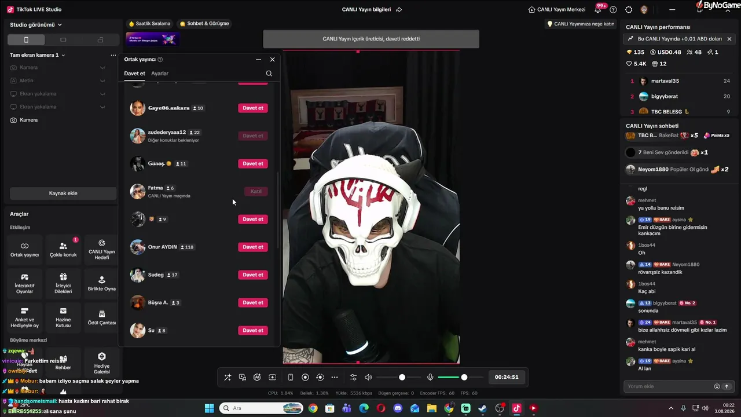Invite Onur AYDIN with Davet et
Screen dimensions: 741x417
tap(253, 247)
